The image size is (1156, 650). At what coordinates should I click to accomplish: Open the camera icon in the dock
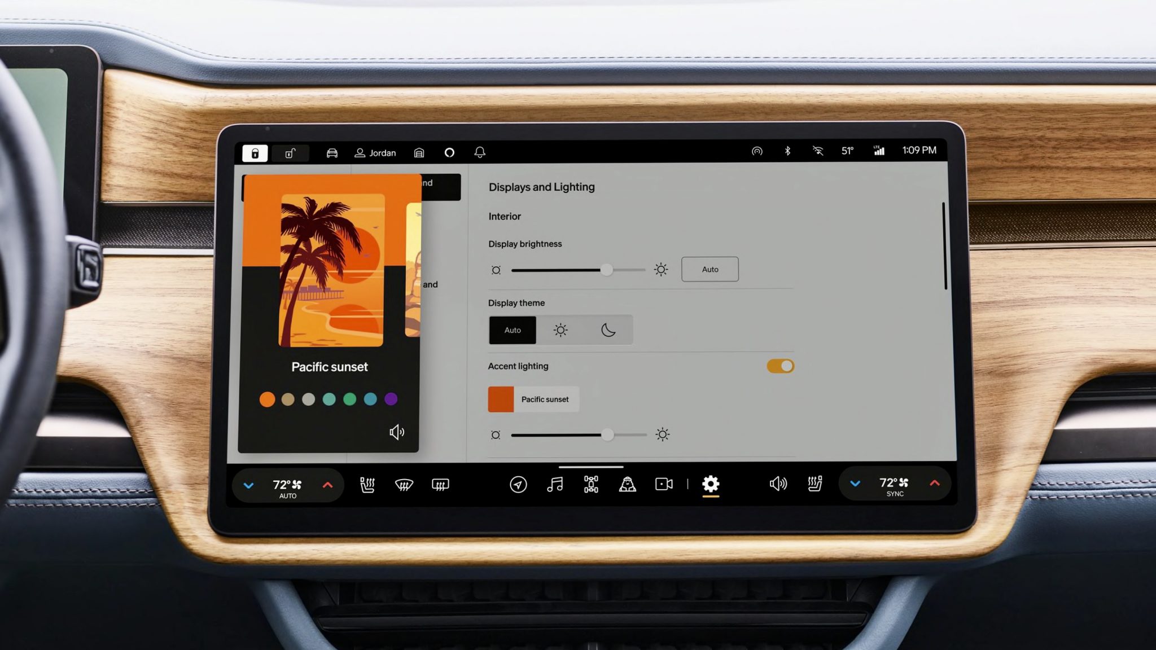click(x=664, y=484)
